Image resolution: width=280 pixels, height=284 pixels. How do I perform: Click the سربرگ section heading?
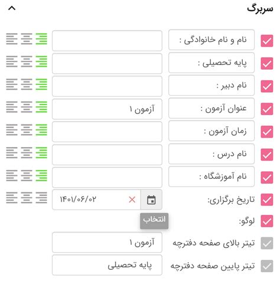click(260, 9)
